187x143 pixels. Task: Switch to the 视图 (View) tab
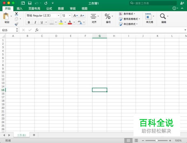pos(84,8)
